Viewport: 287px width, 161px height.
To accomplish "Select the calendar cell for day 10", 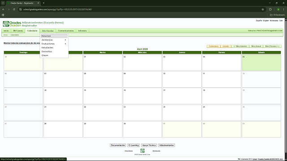I will click(182, 79).
